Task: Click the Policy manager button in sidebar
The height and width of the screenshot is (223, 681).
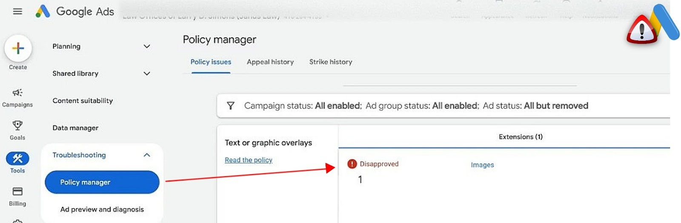Action: click(x=102, y=182)
